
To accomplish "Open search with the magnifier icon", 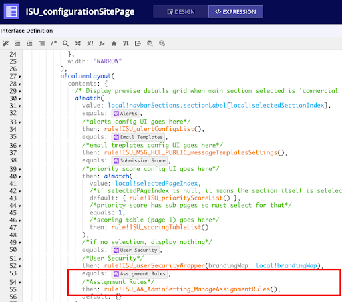I will [65, 43].
